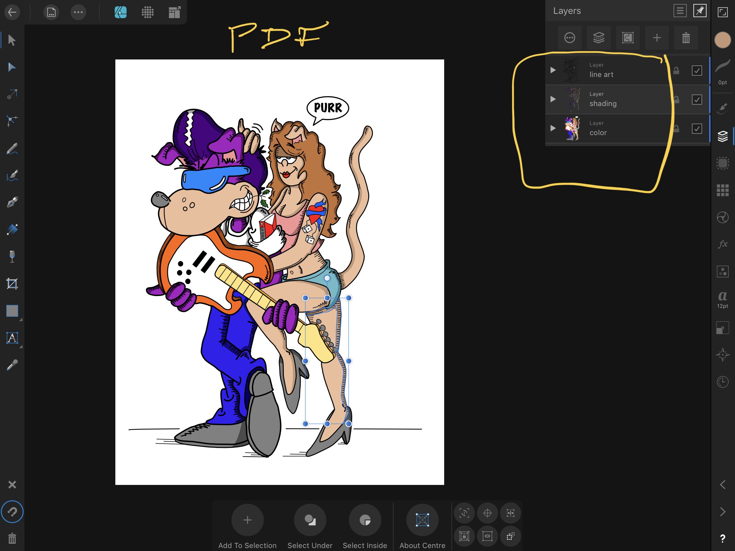Tap the eye-in-frame icon in context bar
Screen dimensions: 735x551
pos(487,536)
